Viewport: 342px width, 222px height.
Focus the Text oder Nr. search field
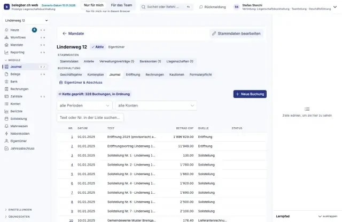pos(90,118)
